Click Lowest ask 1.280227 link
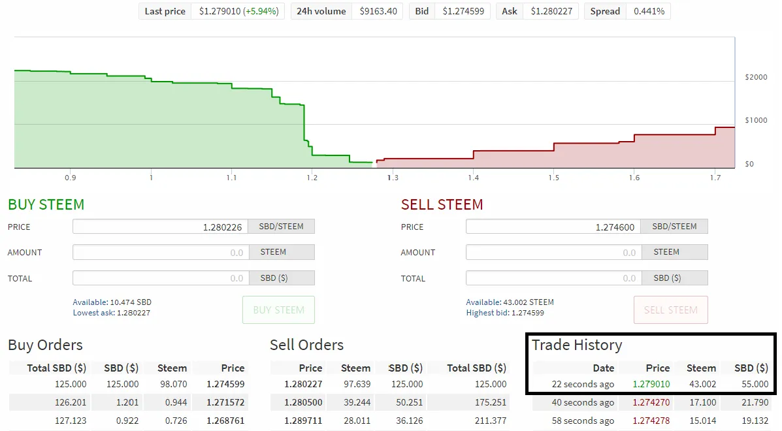The width and height of the screenshot is (782, 431). coord(111,313)
